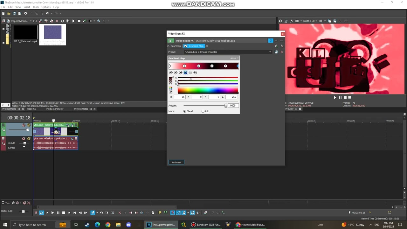Toggle enable snapping magnet icon

tap(173, 213)
